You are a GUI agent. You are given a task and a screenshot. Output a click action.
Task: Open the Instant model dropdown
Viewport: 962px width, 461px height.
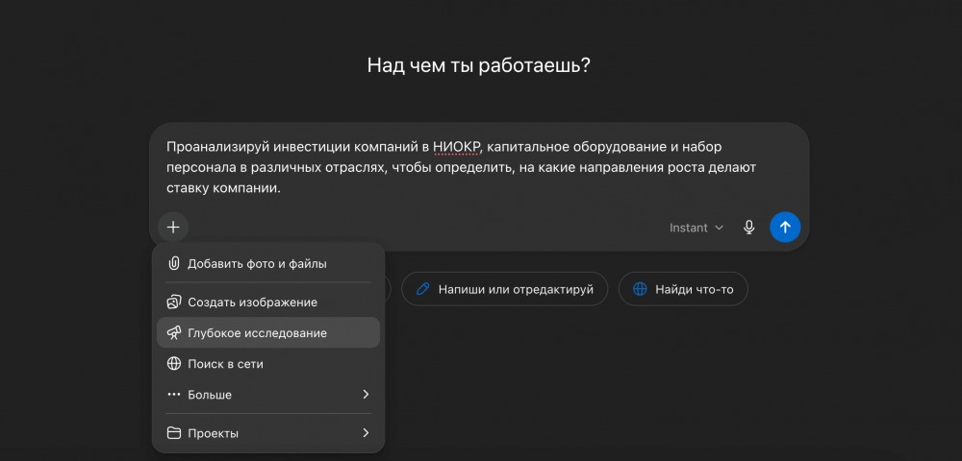click(696, 228)
